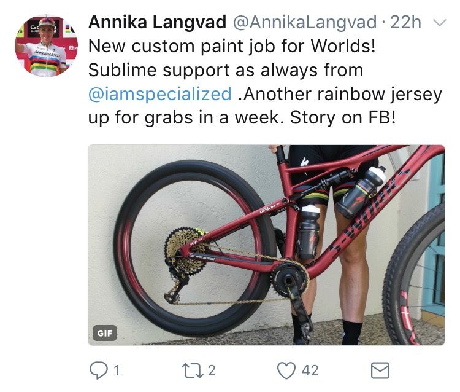The width and height of the screenshot is (460, 392).
Task: Click the direct message envelope icon
Action: (x=380, y=370)
